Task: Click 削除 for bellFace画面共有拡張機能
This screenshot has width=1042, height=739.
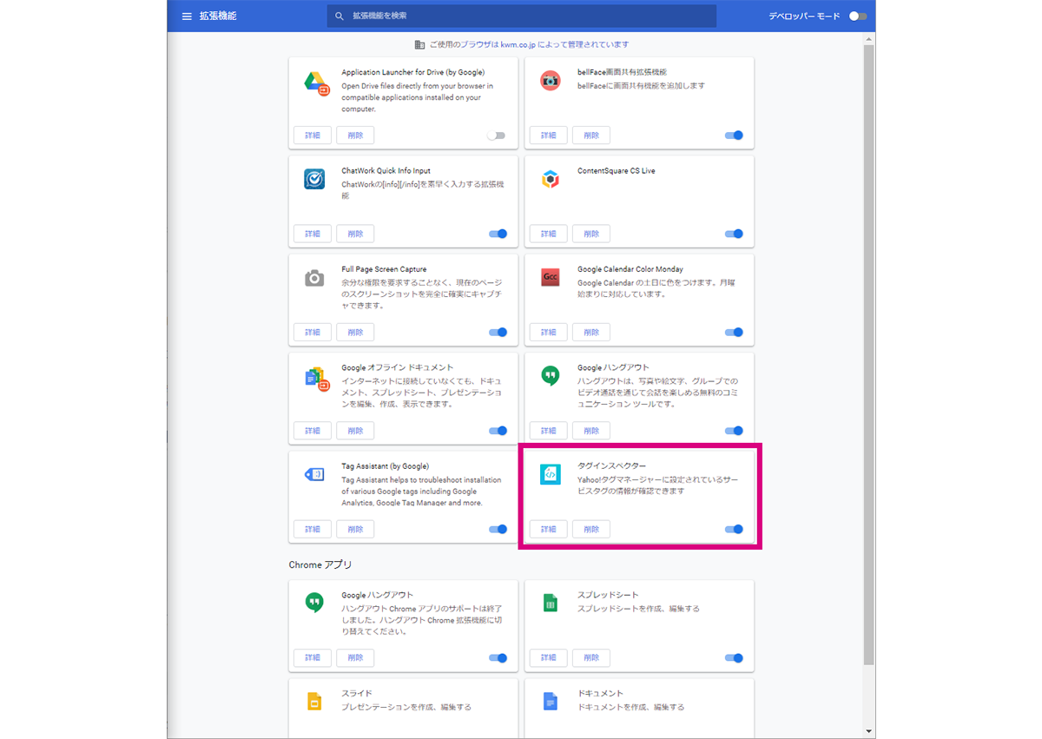Action: coord(591,135)
